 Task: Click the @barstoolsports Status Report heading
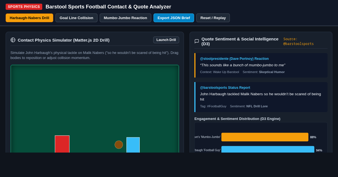pyautogui.click(x=225, y=88)
